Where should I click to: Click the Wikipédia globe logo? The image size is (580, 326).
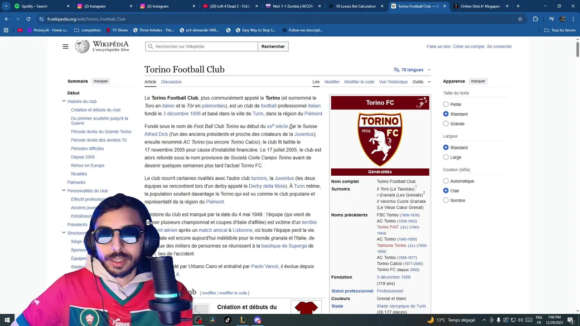[82, 46]
